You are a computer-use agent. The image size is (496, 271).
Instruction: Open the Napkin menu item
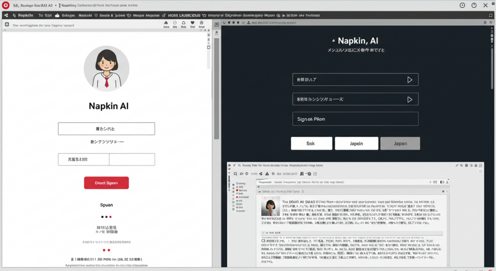coord(25,15)
